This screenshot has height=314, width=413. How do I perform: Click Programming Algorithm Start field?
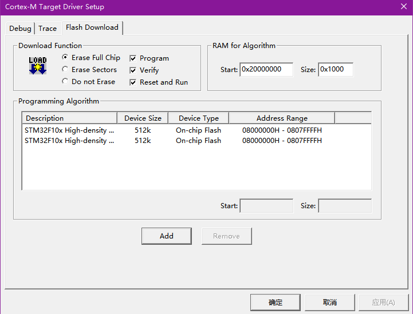tap(266, 206)
